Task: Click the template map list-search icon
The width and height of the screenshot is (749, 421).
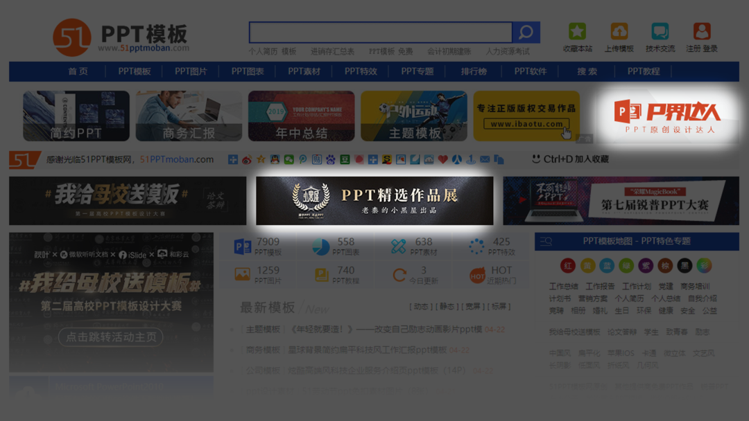Action: click(546, 241)
